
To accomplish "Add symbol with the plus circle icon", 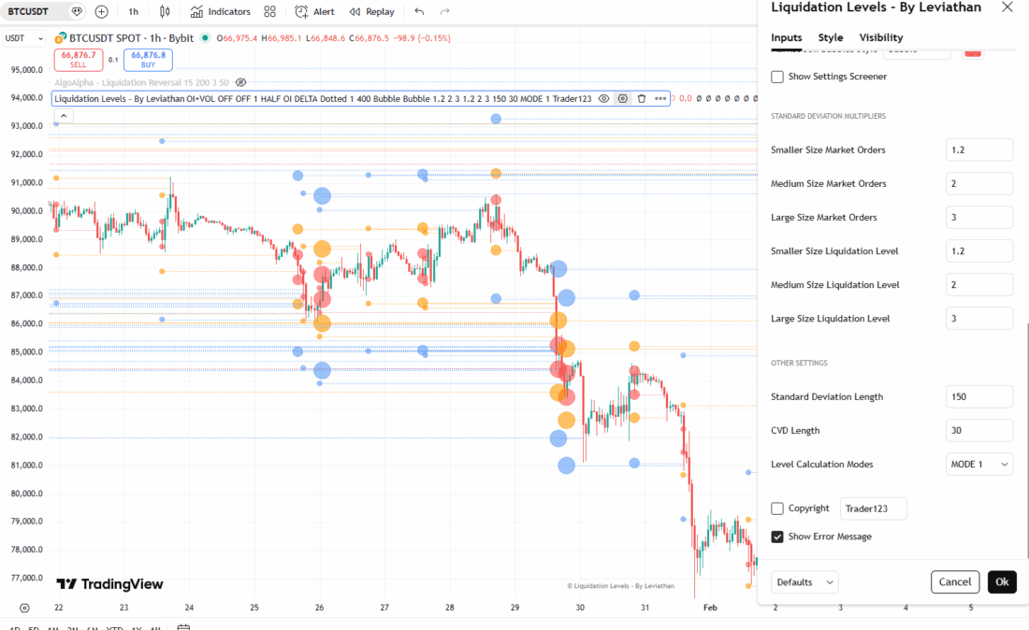I will pyautogui.click(x=101, y=11).
